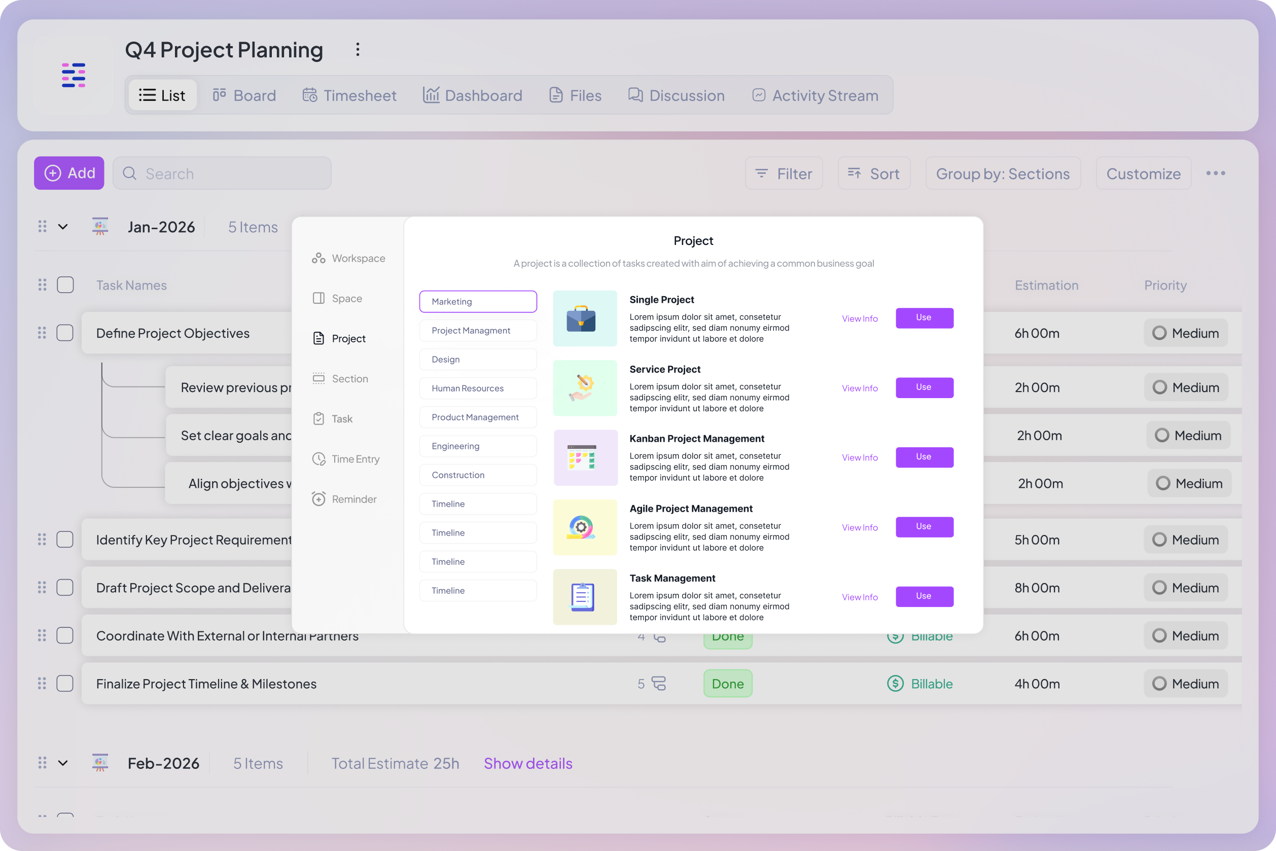Click Show details for Feb-2026
Viewport: 1276px width, 851px height.
(527, 763)
